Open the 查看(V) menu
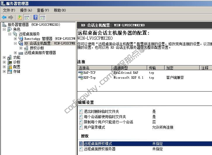 tap(43, 10)
